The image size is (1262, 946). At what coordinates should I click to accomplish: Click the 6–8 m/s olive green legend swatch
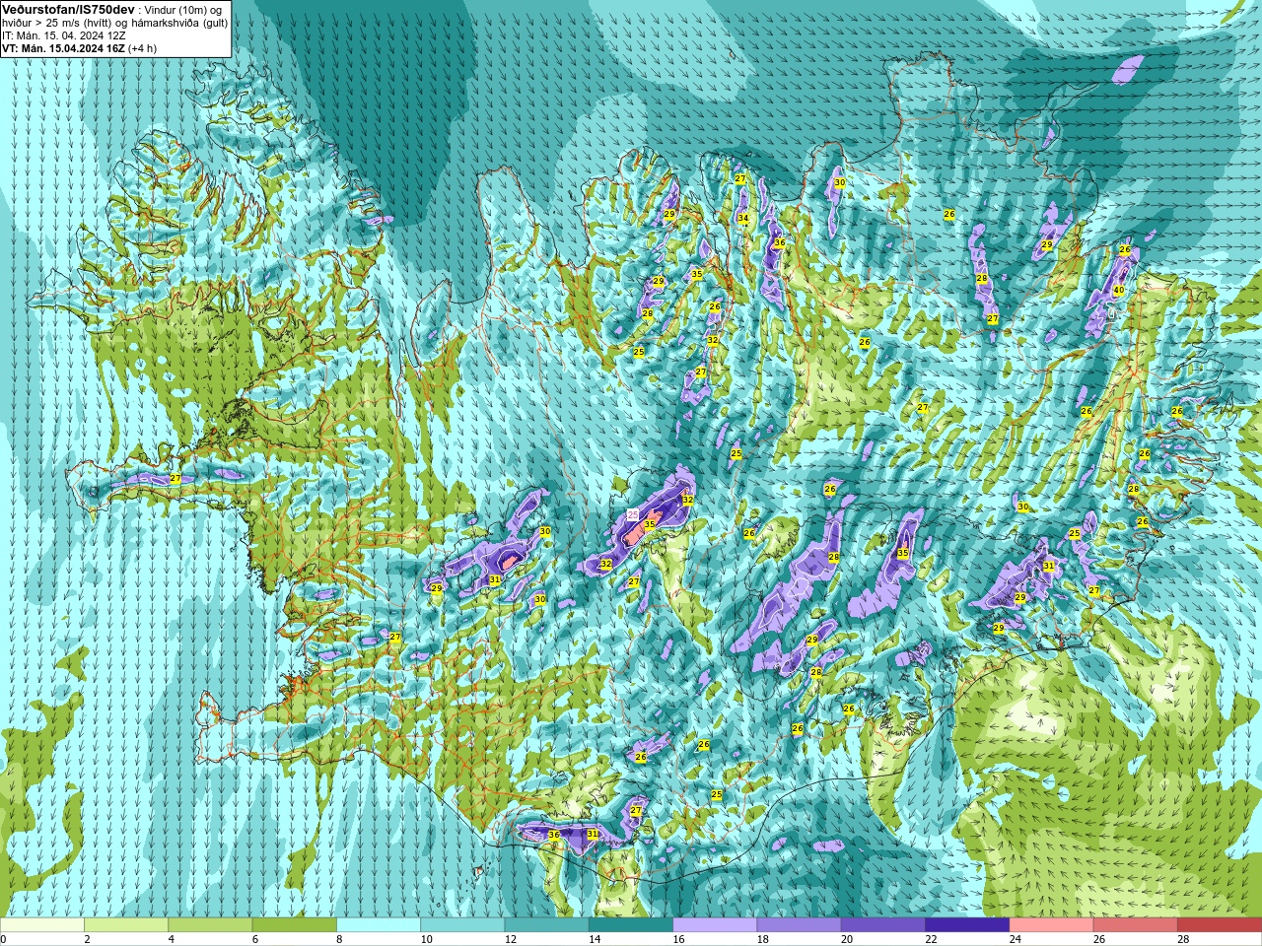pos(295,925)
